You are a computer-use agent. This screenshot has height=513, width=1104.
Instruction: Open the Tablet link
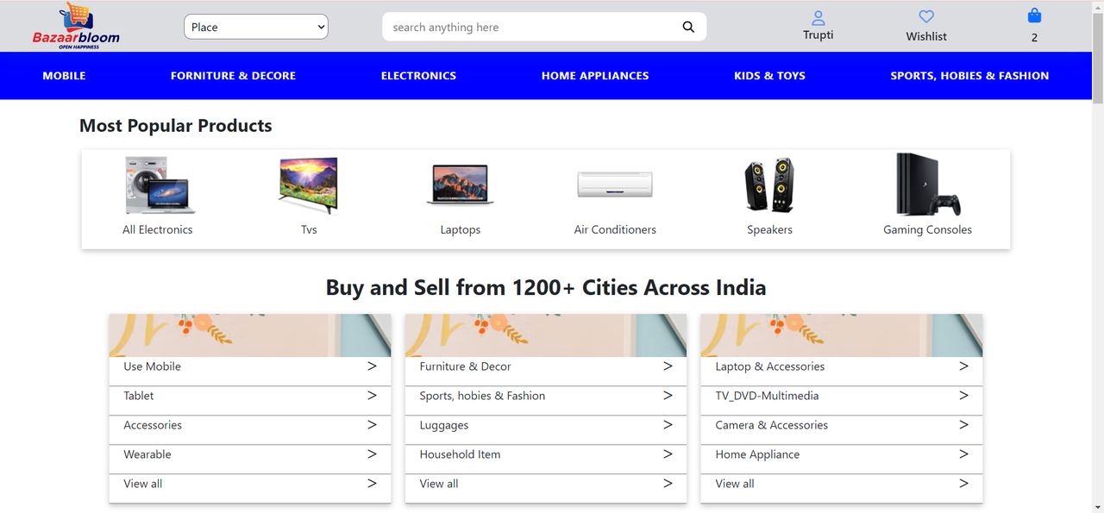click(x=138, y=396)
